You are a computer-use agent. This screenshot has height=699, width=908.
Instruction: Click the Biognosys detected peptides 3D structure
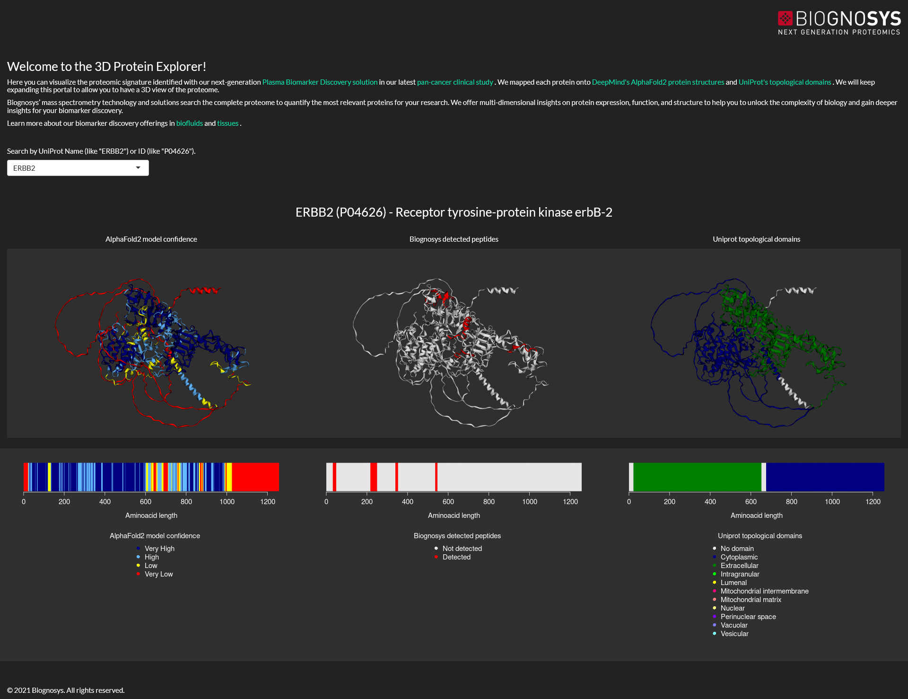(451, 352)
